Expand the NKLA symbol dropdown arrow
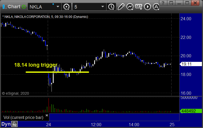Viewport: 203px width, 128px height. (x=58, y=7)
